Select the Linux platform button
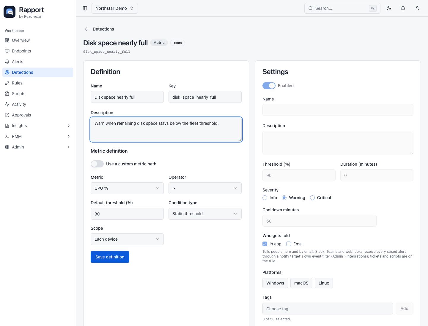 click(x=324, y=283)
